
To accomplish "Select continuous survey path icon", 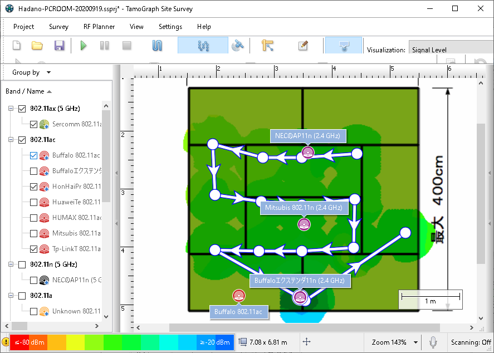I will (x=157, y=45).
